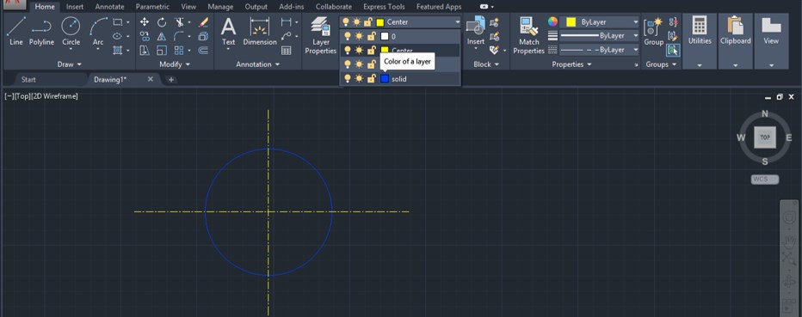Click the Hatch tool icon
This screenshot has width=802, height=317.
coord(118,50)
